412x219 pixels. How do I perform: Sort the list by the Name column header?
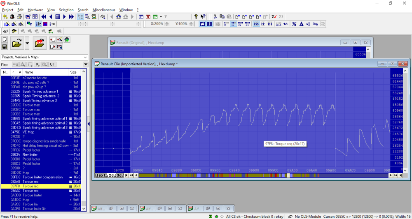click(x=45, y=72)
